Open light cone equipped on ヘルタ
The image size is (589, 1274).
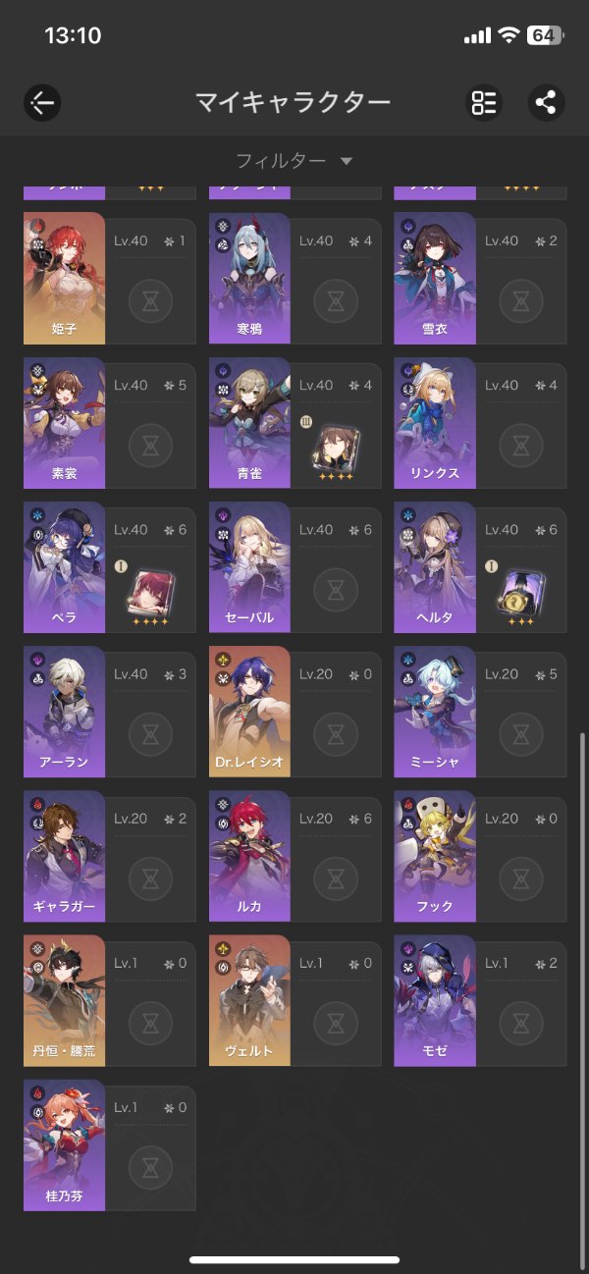coord(521,593)
